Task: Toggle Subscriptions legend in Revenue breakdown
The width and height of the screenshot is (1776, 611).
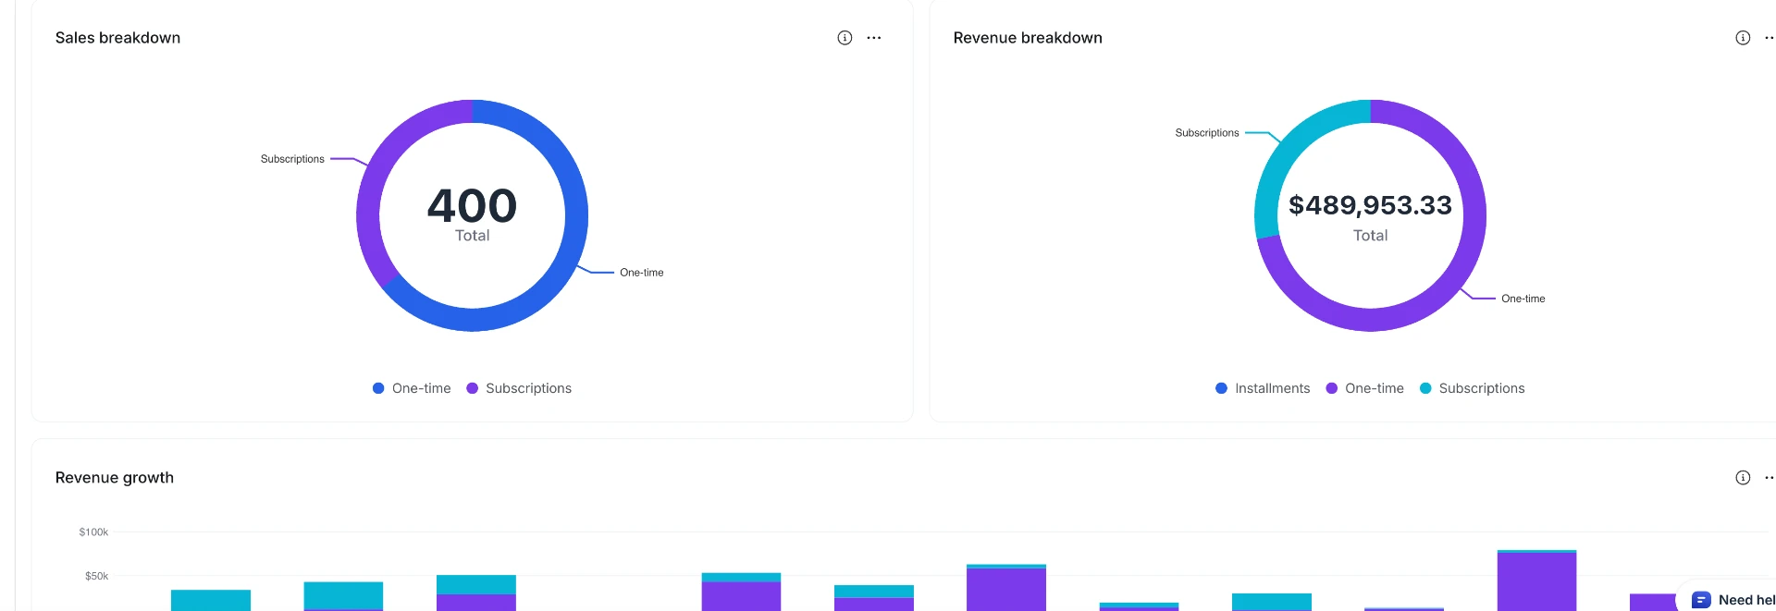Action: [x=1472, y=388]
